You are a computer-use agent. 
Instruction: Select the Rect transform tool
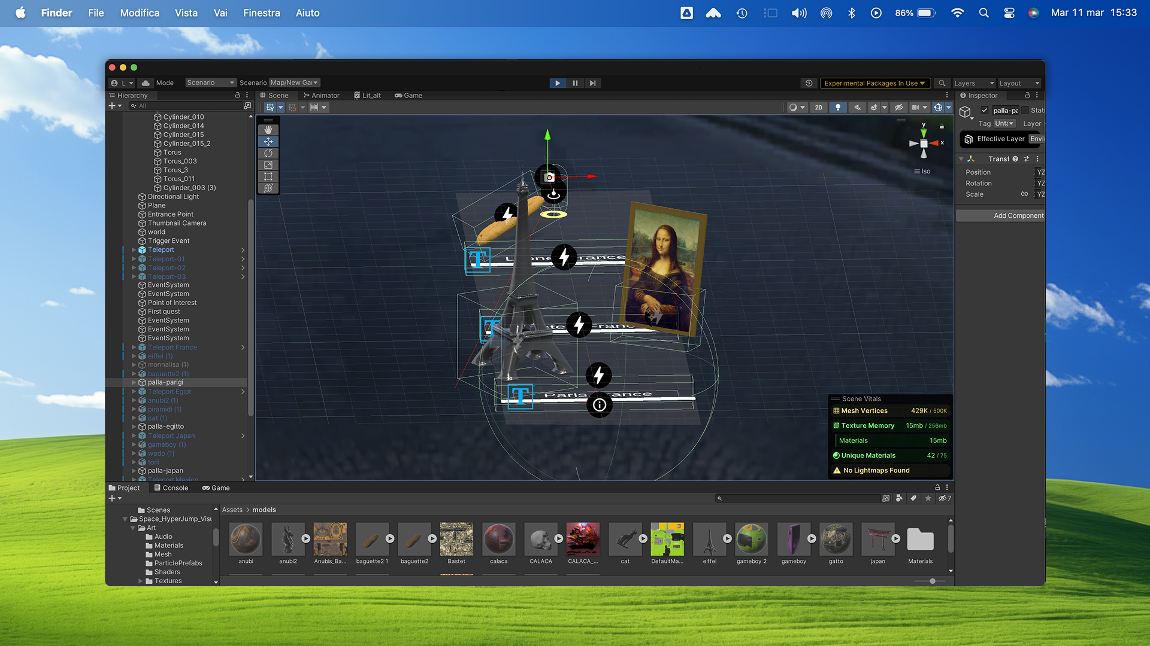pos(268,176)
